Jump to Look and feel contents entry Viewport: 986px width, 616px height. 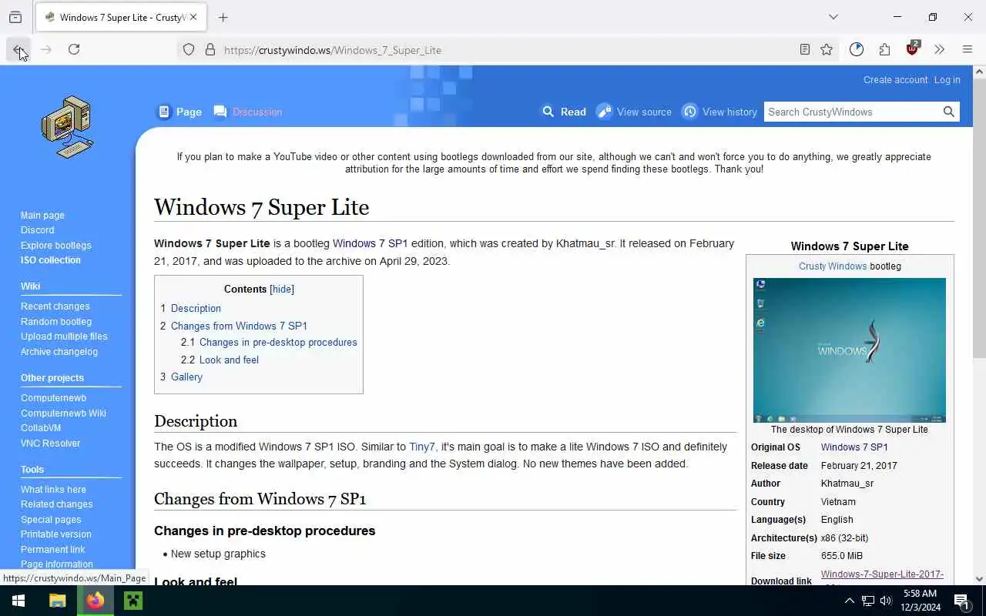(x=229, y=360)
